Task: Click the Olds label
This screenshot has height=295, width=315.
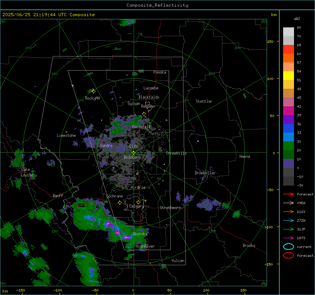Action: pyautogui.click(x=133, y=146)
